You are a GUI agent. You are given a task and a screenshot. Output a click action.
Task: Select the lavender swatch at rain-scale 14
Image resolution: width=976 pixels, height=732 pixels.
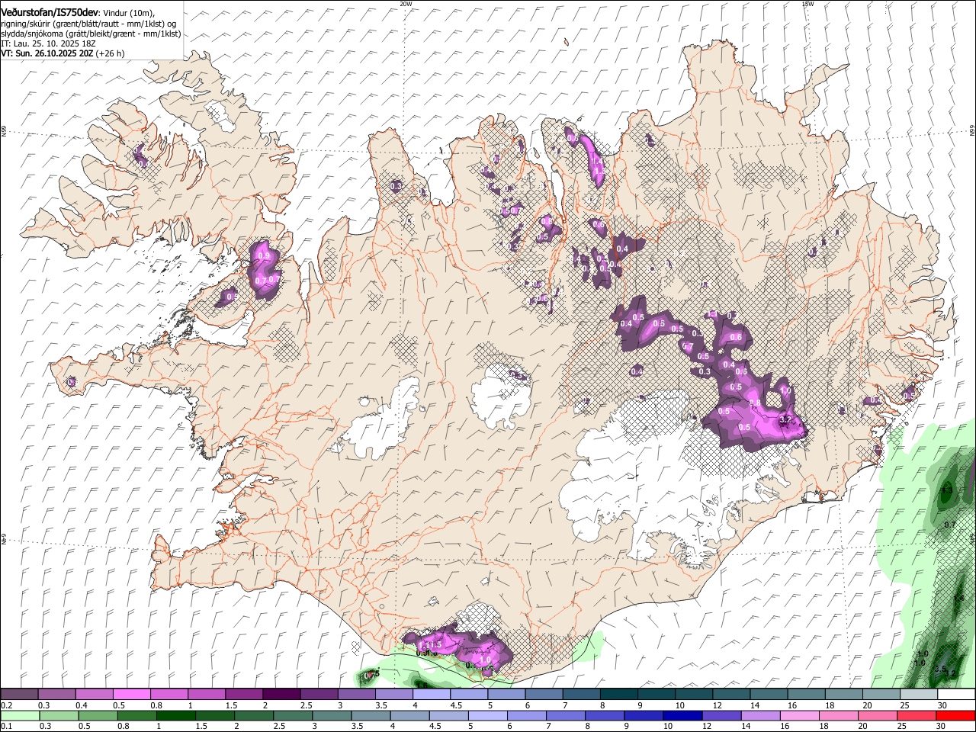click(760, 715)
